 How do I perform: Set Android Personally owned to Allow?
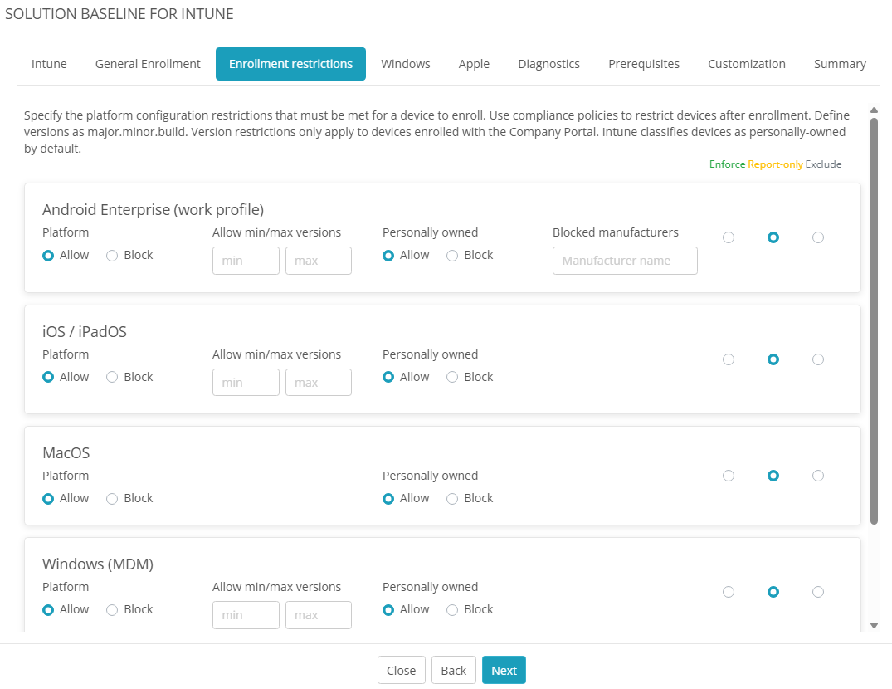coord(388,256)
